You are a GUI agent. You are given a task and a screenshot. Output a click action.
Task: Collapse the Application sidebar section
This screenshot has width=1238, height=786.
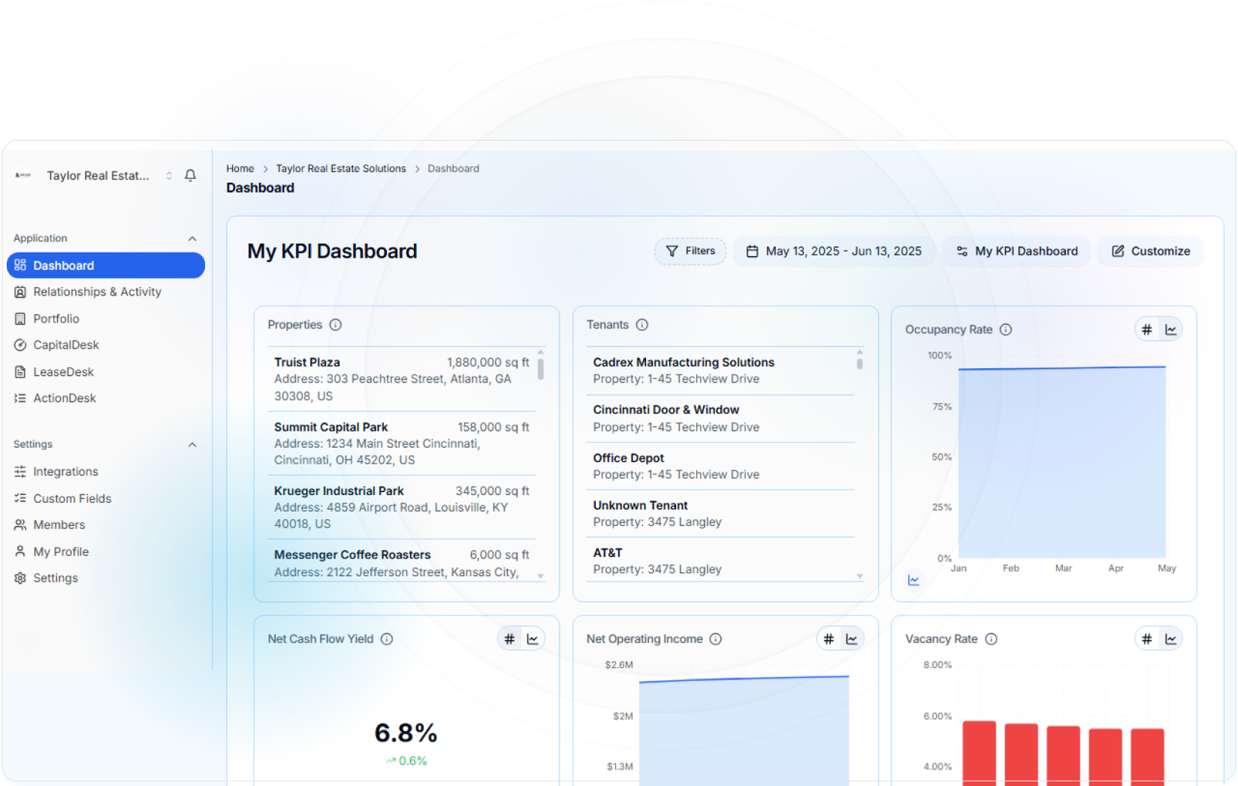[192, 238]
